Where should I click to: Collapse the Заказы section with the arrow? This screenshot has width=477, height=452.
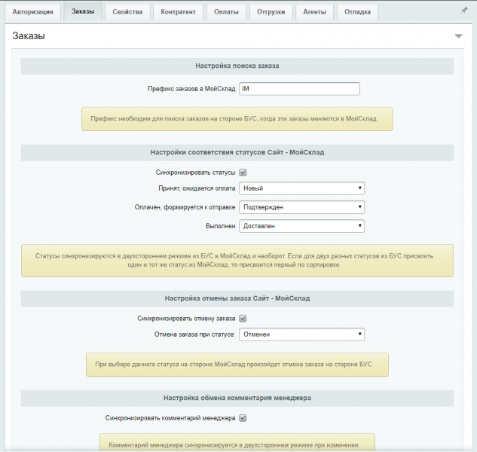pos(458,36)
